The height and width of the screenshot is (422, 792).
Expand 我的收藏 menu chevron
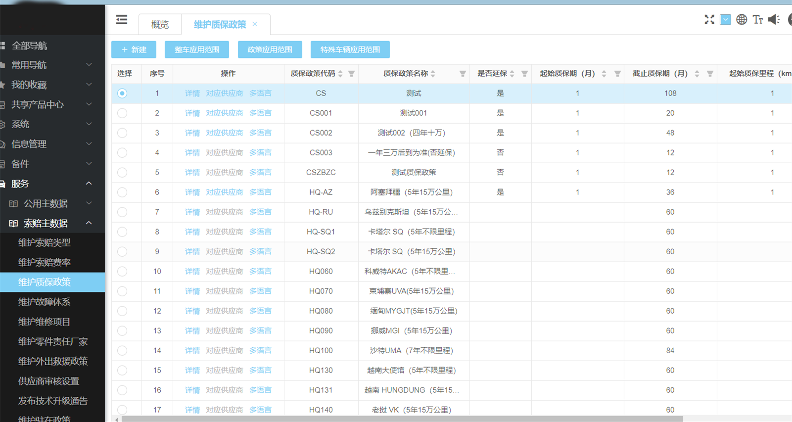point(89,85)
